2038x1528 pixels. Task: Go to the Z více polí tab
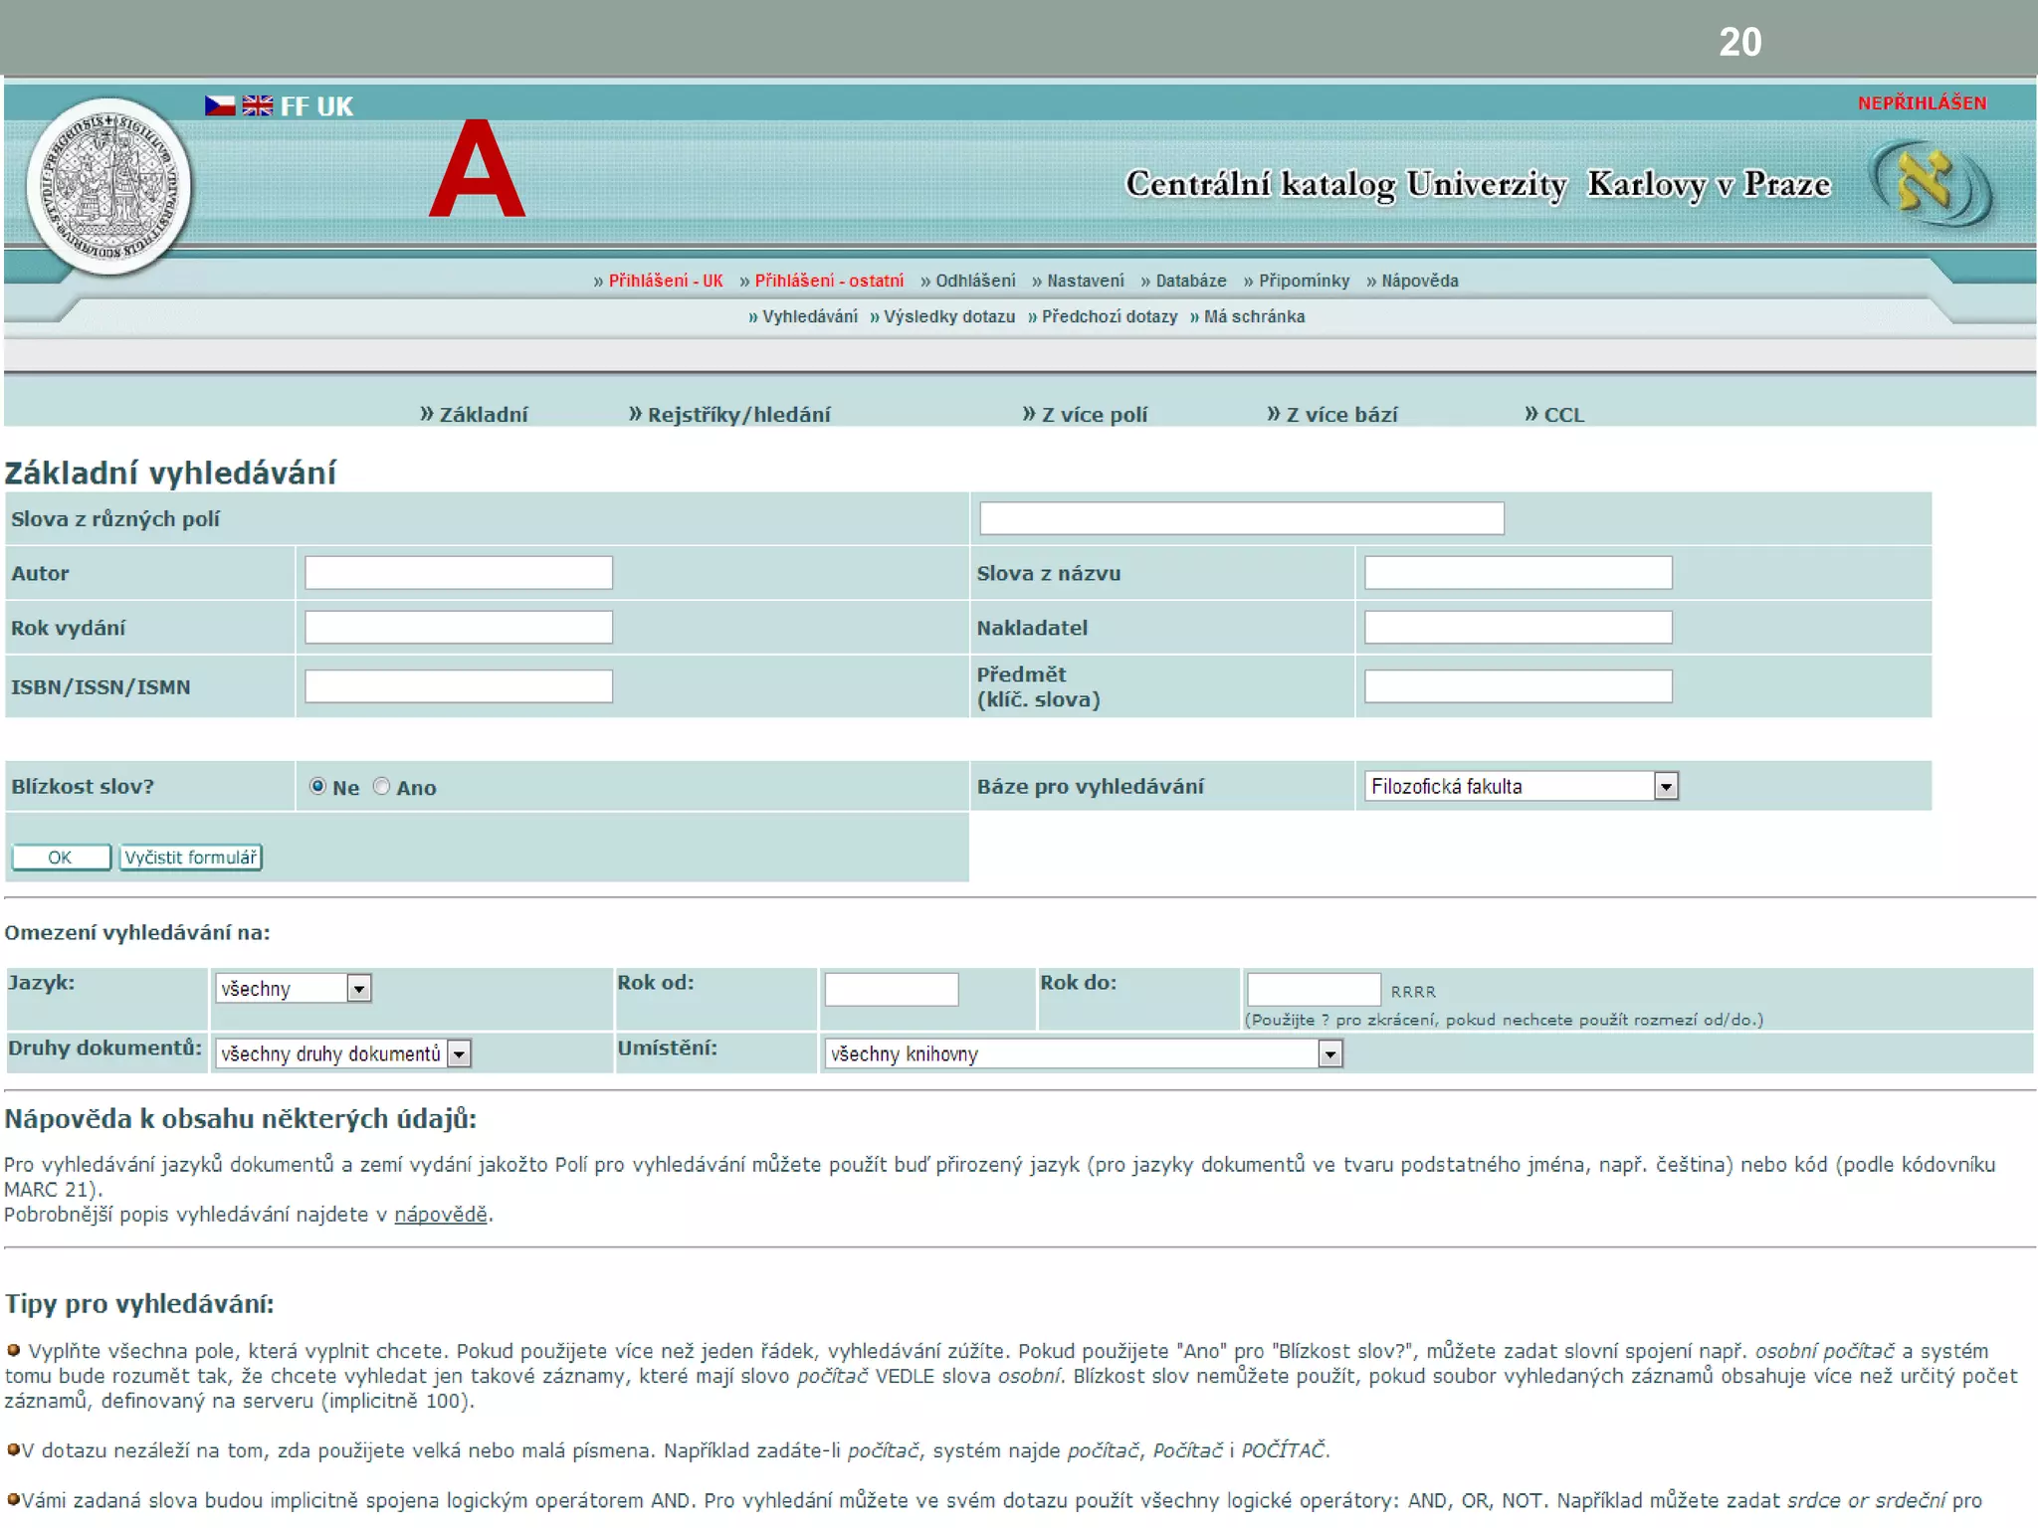pos(1093,414)
